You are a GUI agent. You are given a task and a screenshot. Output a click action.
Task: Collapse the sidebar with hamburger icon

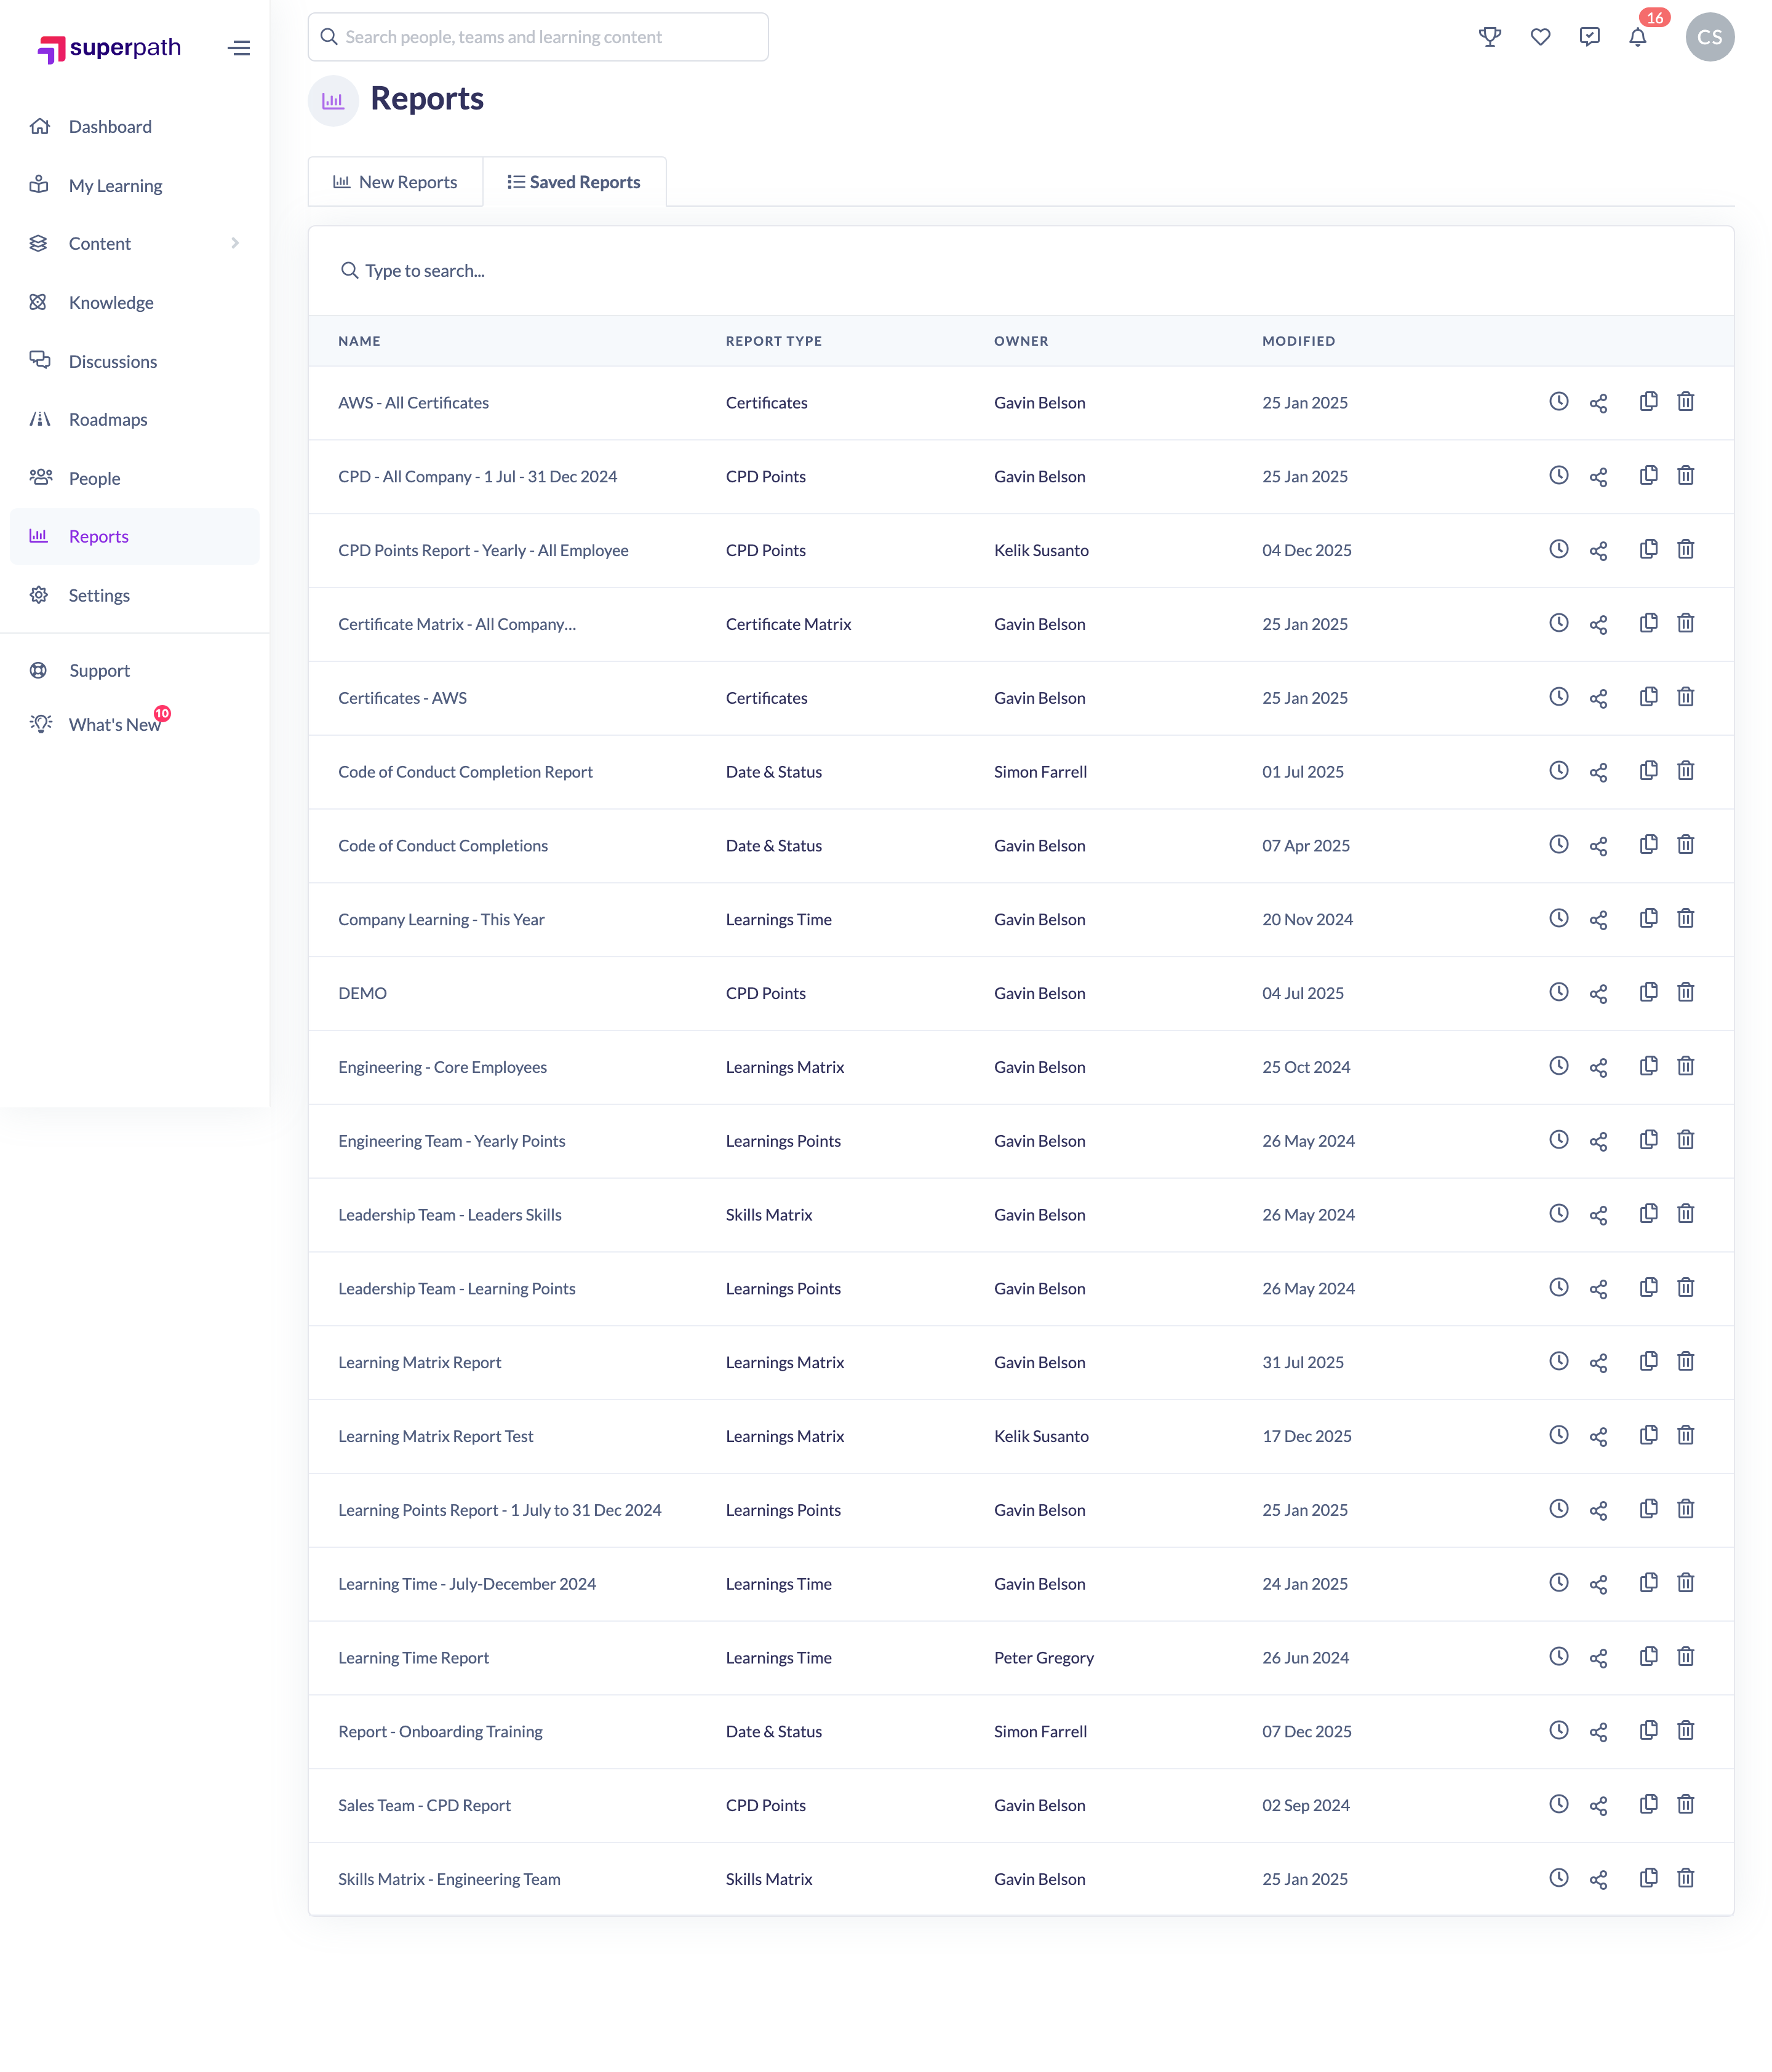click(239, 47)
